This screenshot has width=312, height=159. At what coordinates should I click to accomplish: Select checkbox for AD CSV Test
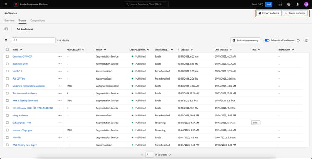[7, 79]
